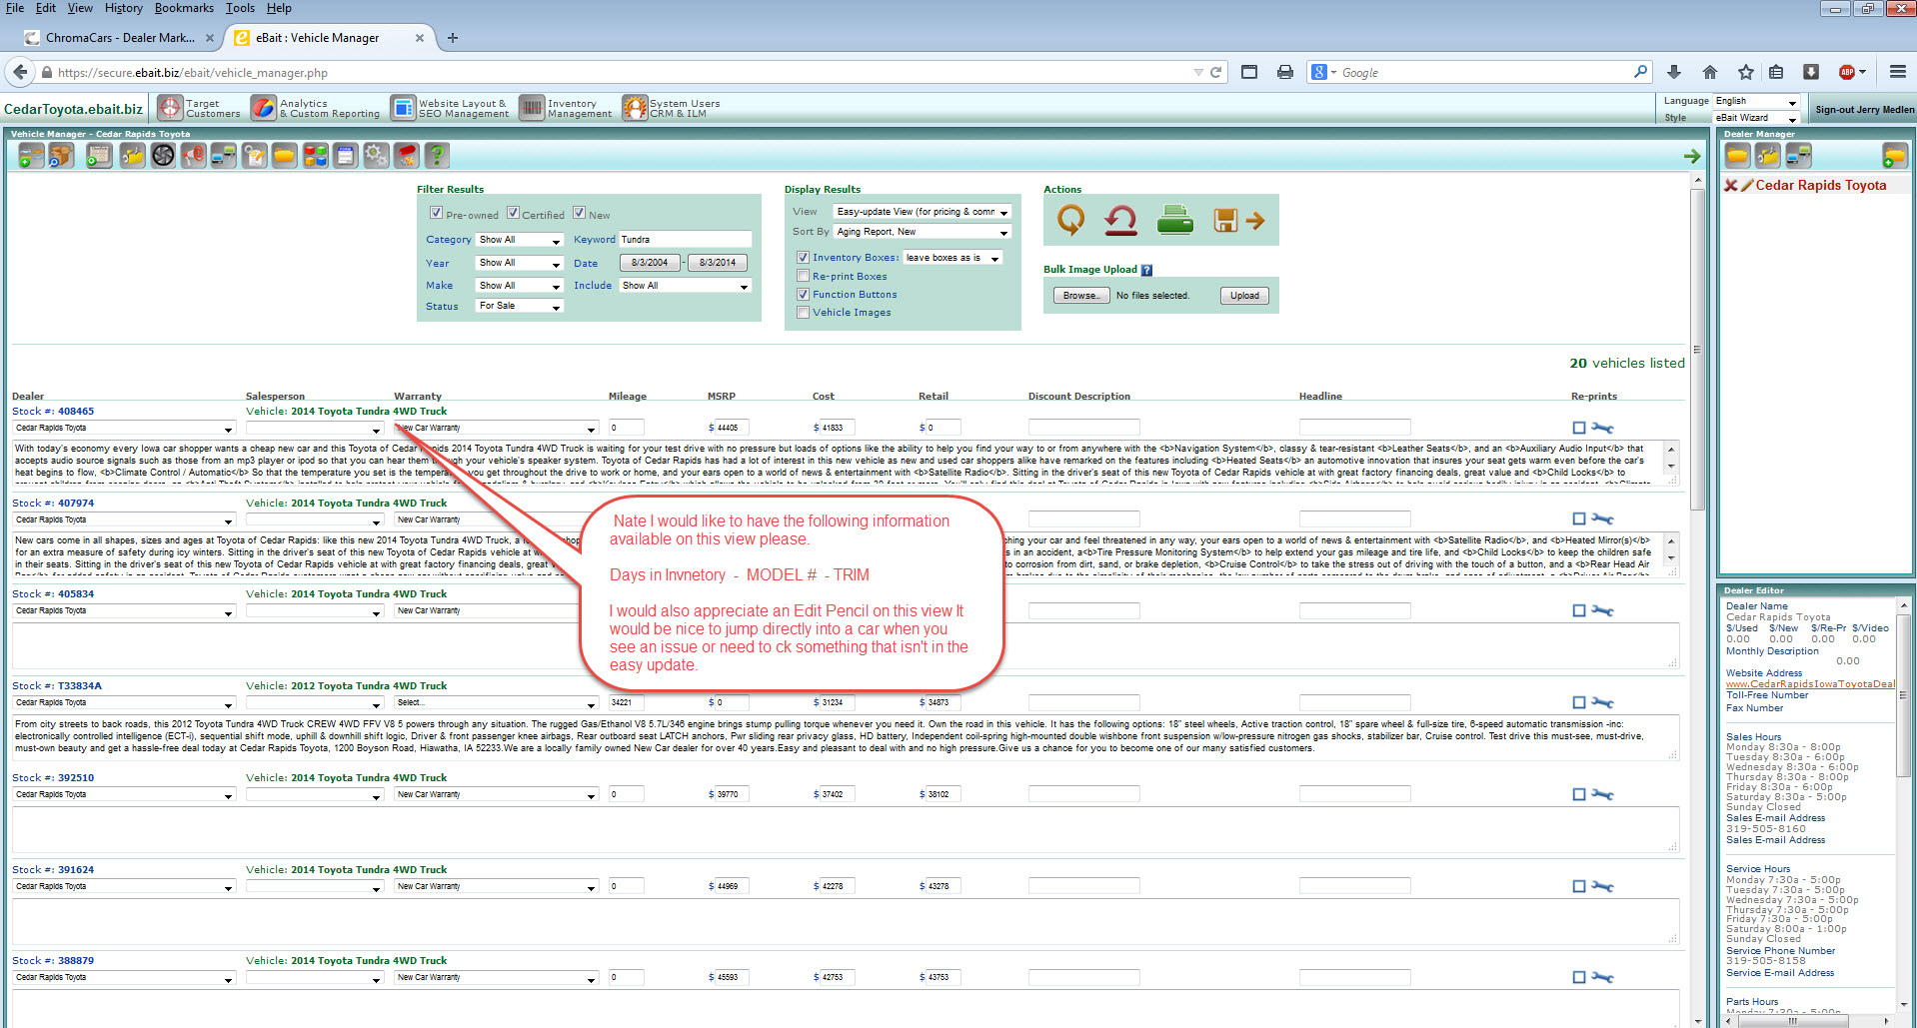This screenshot has height=1028, width=1917.
Task: Click the red price tag percent icon
Action: click(x=407, y=156)
